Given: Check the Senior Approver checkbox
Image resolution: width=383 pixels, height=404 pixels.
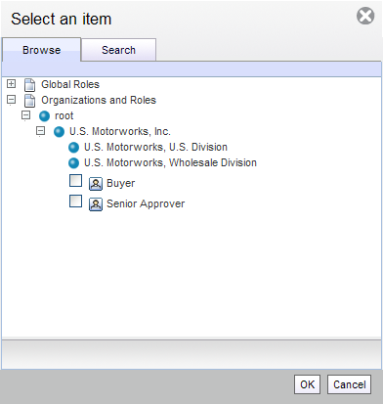Looking at the screenshot, I should click(x=75, y=202).
